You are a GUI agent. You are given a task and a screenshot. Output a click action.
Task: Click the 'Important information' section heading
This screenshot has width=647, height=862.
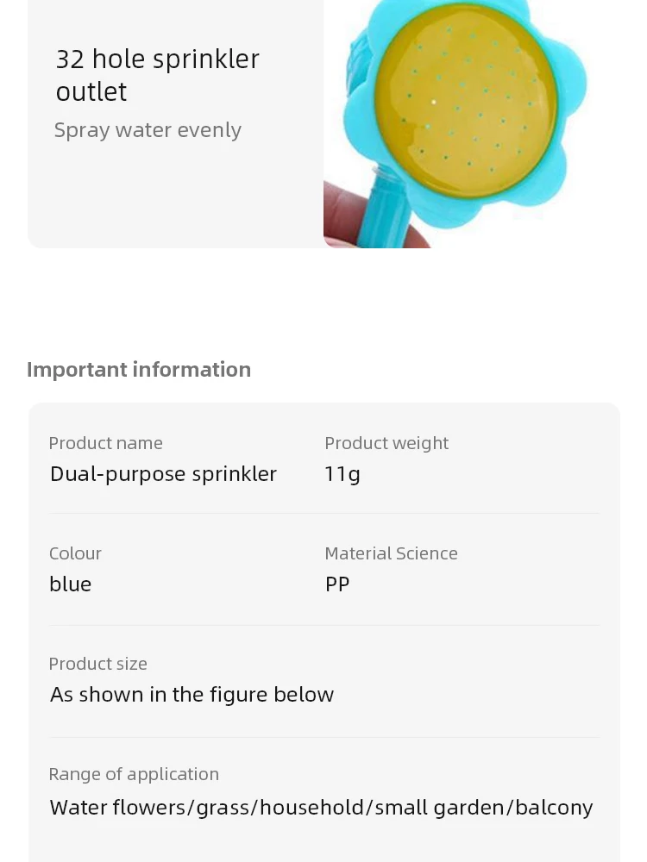pyautogui.click(x=139, y=370)
